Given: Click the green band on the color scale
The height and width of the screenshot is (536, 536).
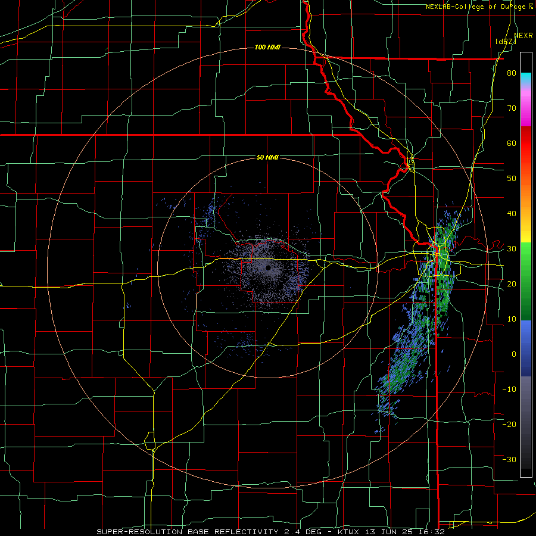Looking at the screenshot, I should coord(526,281).
